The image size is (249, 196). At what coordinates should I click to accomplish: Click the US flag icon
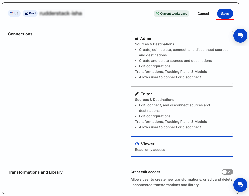click(x=12, y=13)
